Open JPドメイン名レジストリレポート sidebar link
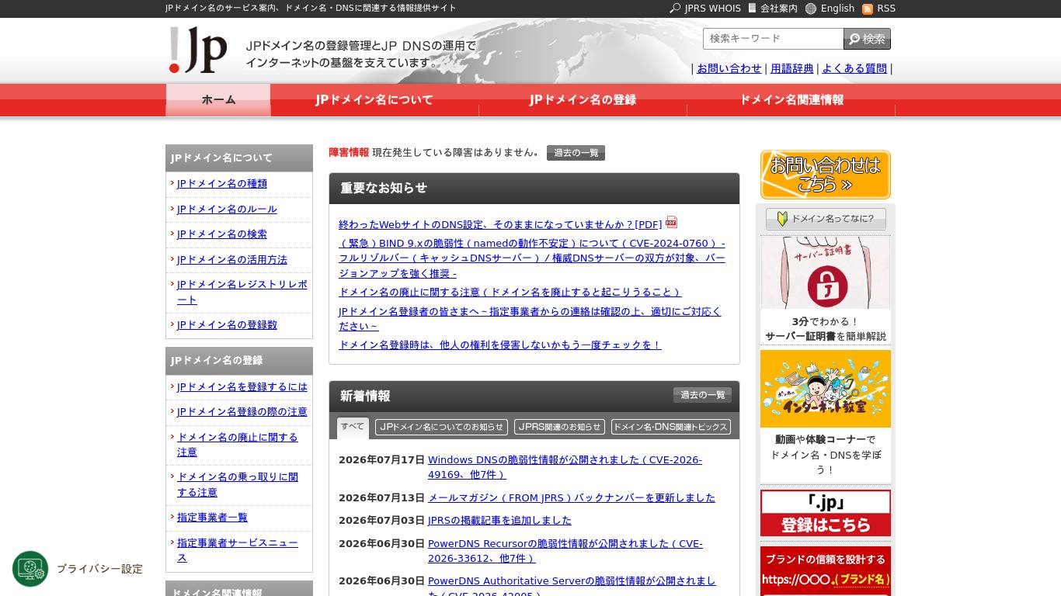This screenshot has width=1061, height=596. click(x=242, y=293)
